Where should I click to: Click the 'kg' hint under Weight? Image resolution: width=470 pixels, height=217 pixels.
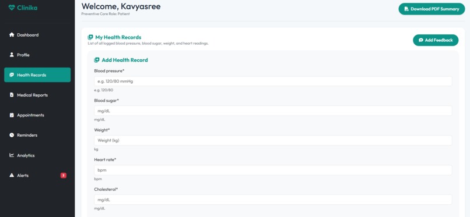(x=96, y=149)
